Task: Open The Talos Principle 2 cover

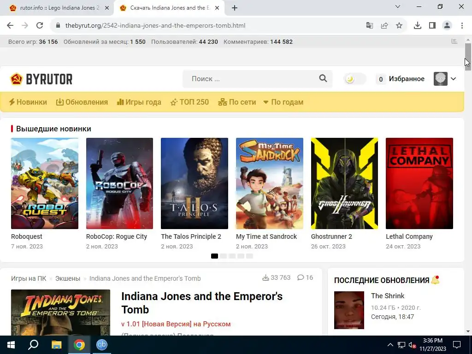Action: coord(195,183)
